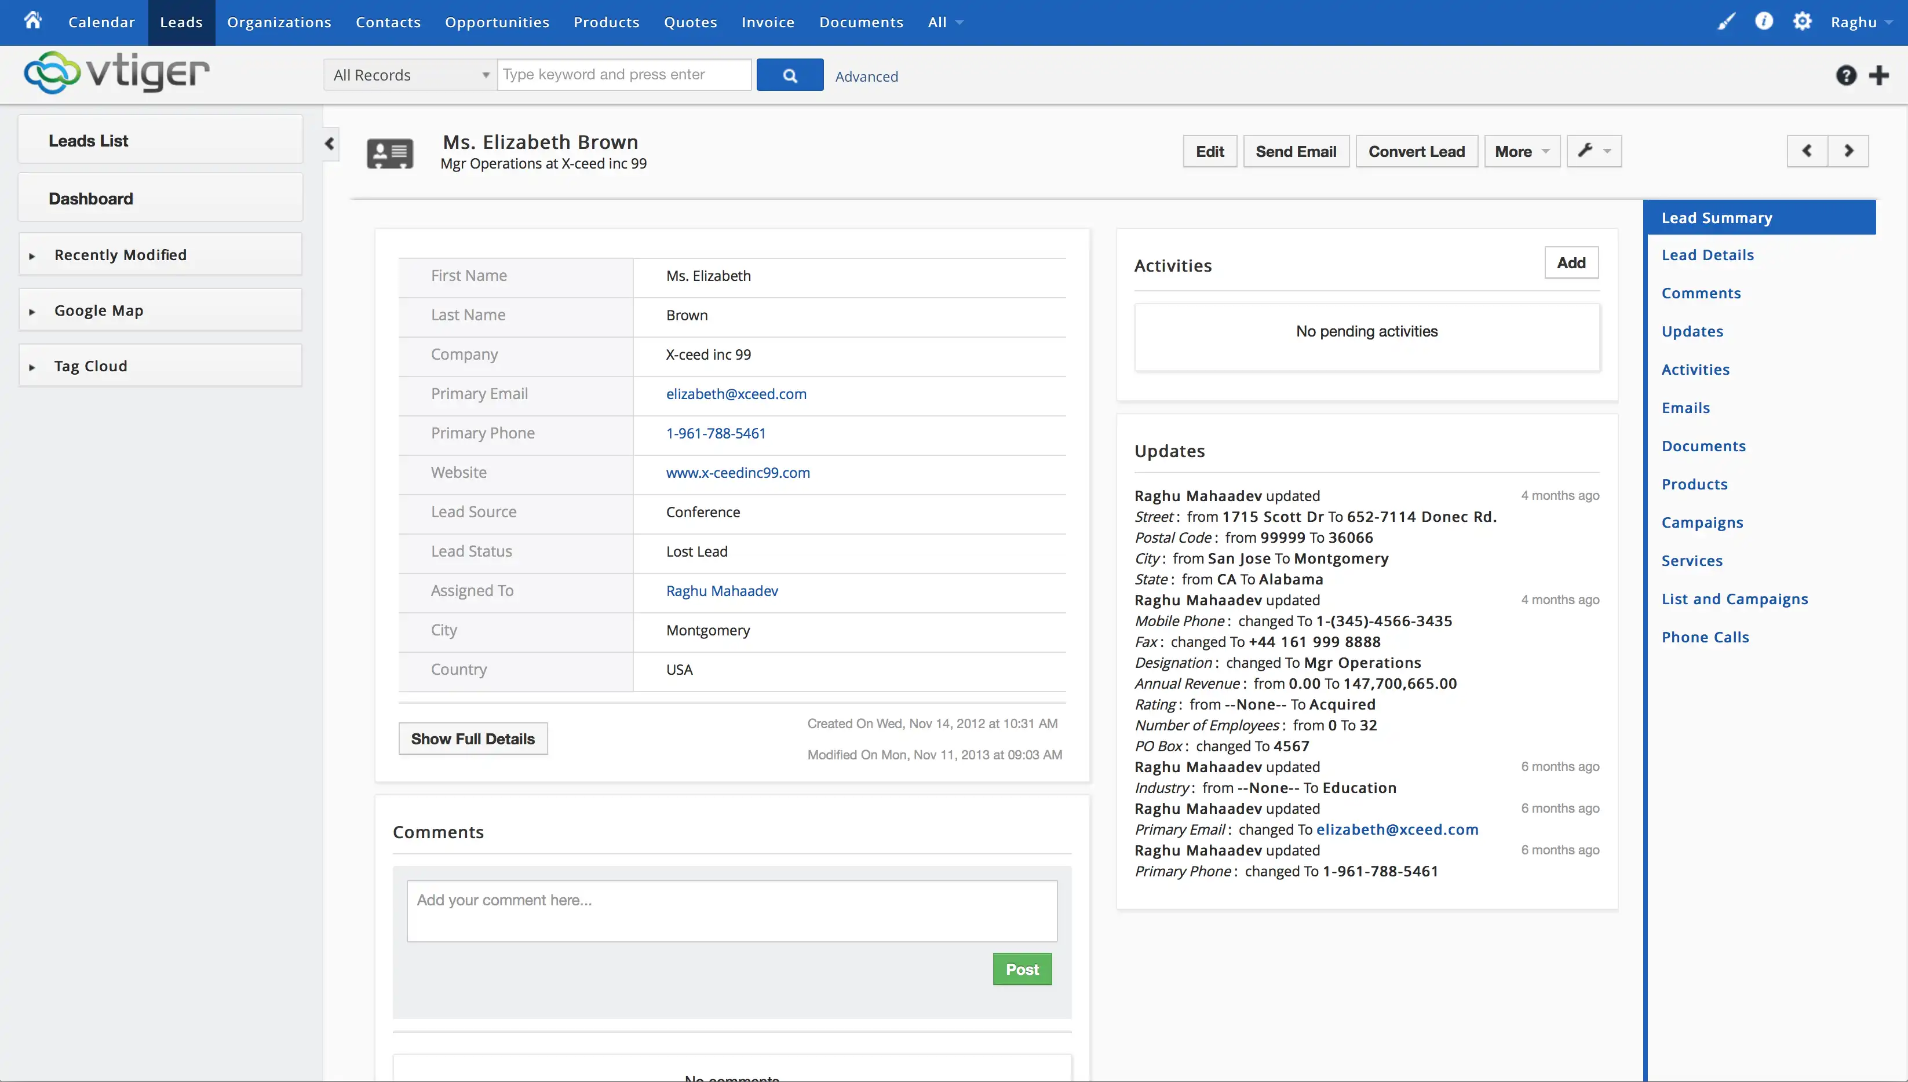Click the notifications bell icon
Image resolution: width=1908 pixels, height=1082 pixels.
pos(1764,22)
